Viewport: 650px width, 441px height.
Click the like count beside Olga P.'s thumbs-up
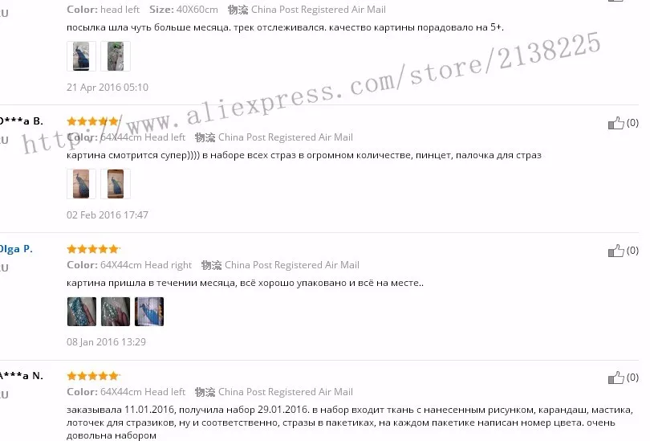tap(632, 250)
